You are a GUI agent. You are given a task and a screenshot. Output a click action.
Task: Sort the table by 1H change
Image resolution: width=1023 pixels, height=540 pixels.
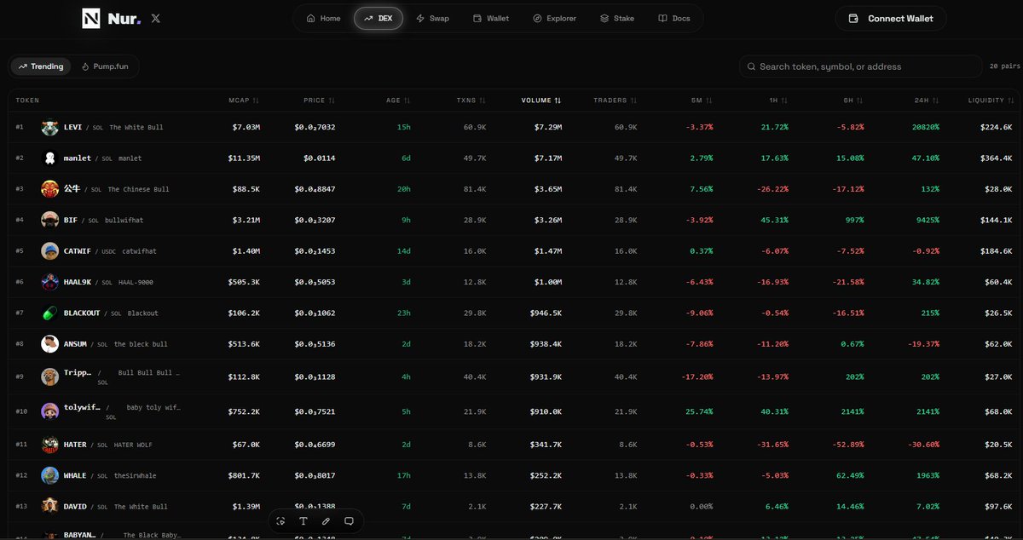click(778, 101)
